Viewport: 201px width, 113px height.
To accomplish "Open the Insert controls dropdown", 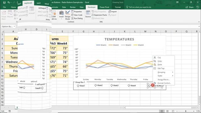I will click(x=62, y=15).
